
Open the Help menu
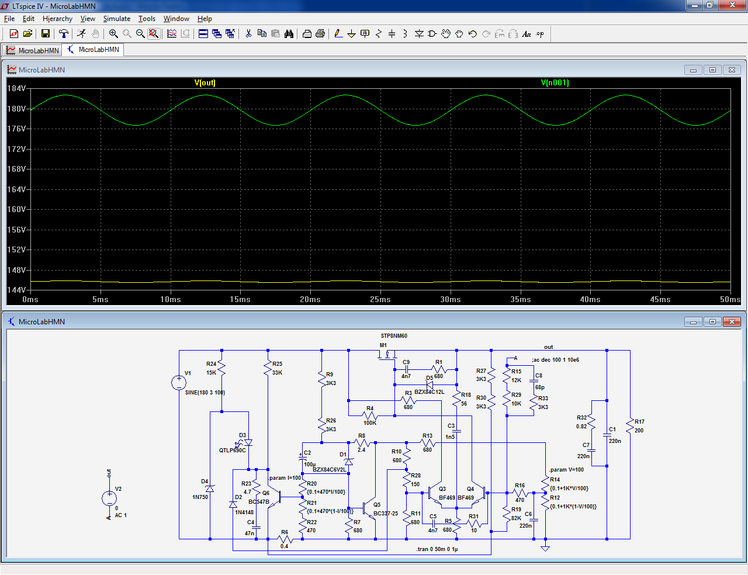click(205, 19)
